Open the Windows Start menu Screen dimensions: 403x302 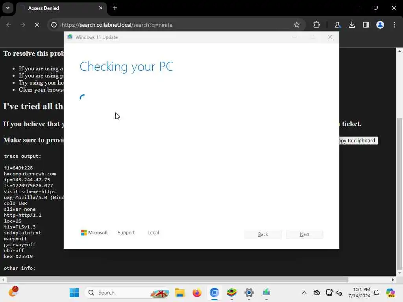pyautogui.click(x=74, y=293)
